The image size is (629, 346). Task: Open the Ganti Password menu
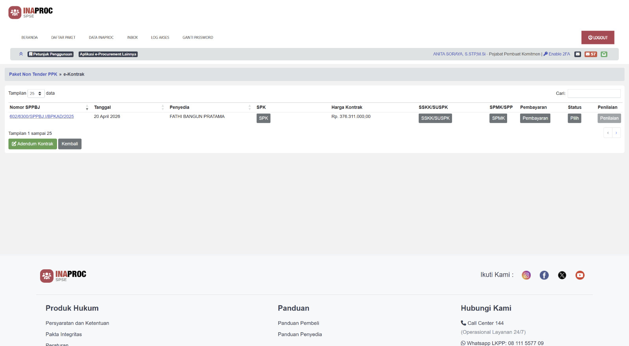(x=198, y=38)
